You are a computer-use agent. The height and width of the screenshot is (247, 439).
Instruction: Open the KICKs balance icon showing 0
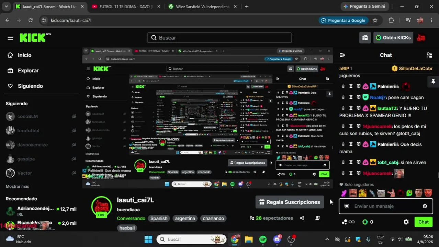click(365, 222)
